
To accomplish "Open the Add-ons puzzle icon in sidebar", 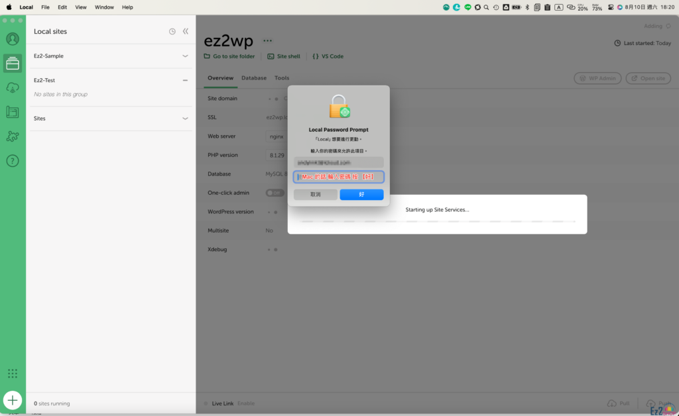I will [x=13, y=136].
